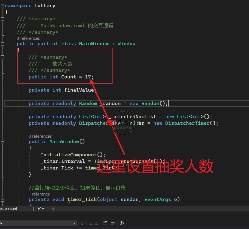Collapse the MainWindow() constructor block
The height and width of the screenshot is (229, 249).
coord(2,142)
